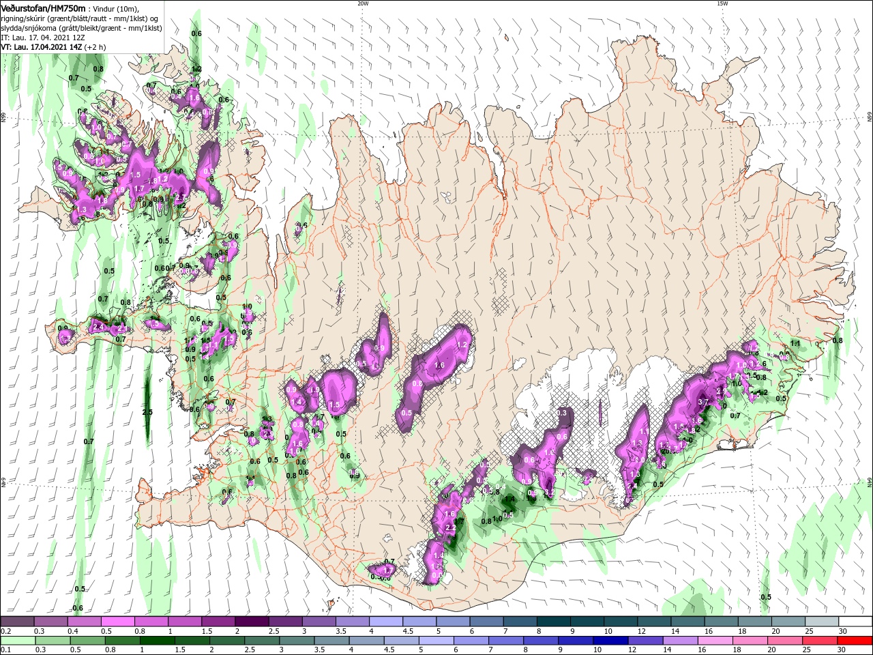The image size is (873, 655).
Task: Click the forest green 0.8 swatch in lower legend
Action: [123, 641]
